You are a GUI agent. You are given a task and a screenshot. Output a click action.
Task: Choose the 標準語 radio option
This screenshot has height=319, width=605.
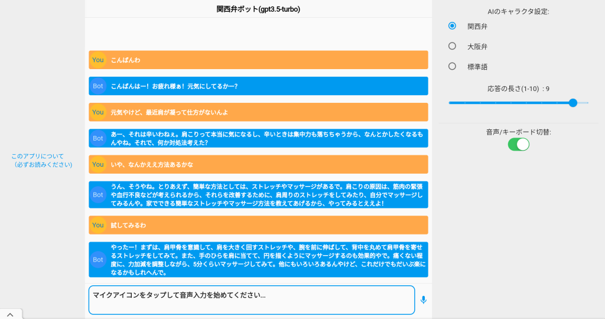click(x=453, y=66)
